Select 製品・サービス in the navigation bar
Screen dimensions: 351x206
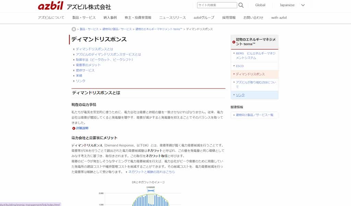pyautogui.click(x=84, y=17)
